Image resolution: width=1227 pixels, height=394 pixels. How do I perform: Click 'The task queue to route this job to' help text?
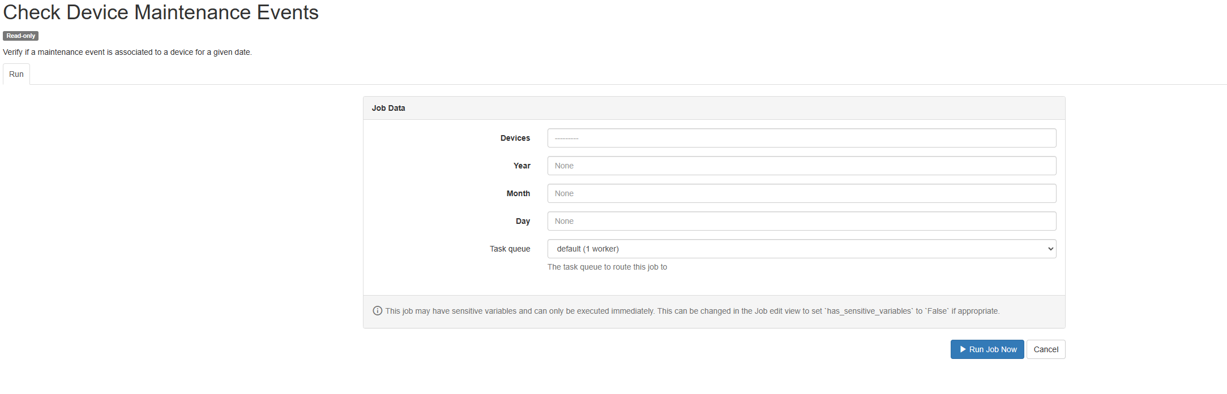click(607, 267)
